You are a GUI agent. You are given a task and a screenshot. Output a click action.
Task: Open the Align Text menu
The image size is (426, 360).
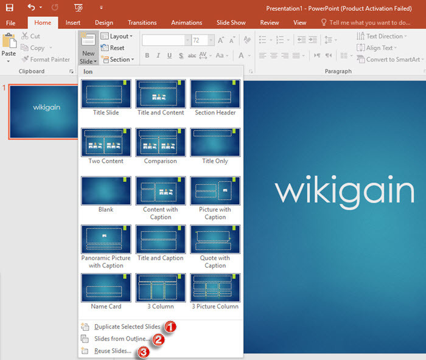(377, 48)
